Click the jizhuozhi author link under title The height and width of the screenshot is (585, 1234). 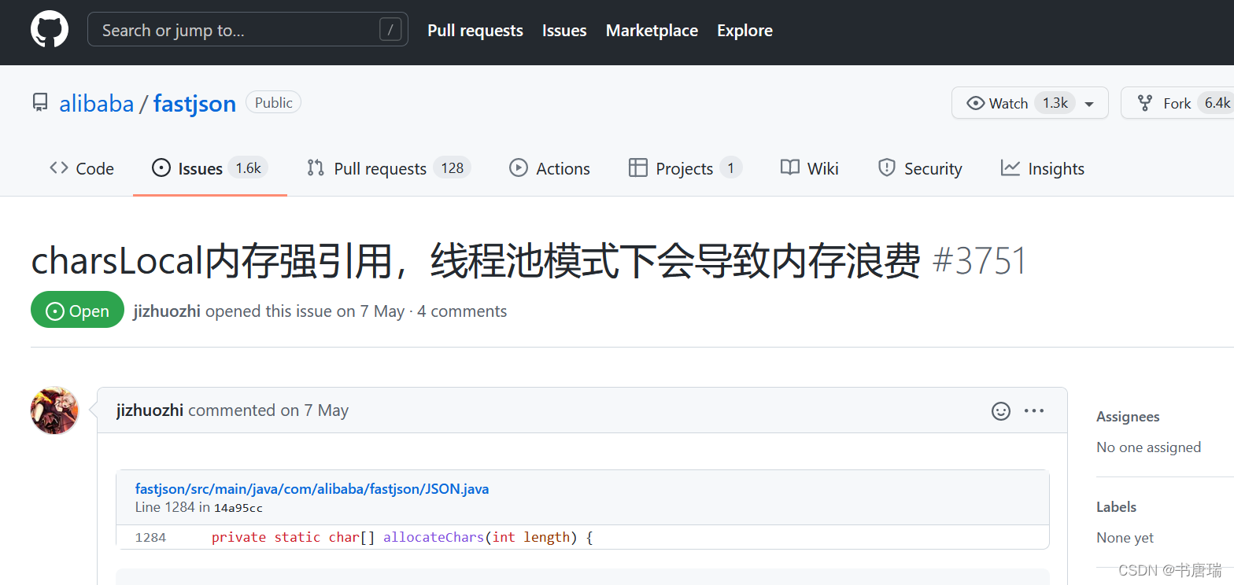168,311
